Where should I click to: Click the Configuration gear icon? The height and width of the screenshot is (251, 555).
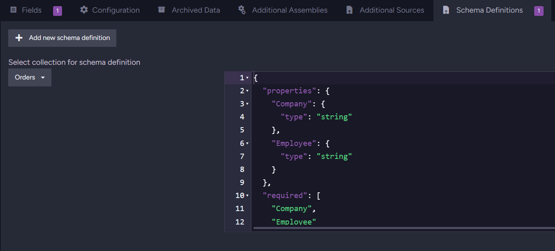(84, 10)
